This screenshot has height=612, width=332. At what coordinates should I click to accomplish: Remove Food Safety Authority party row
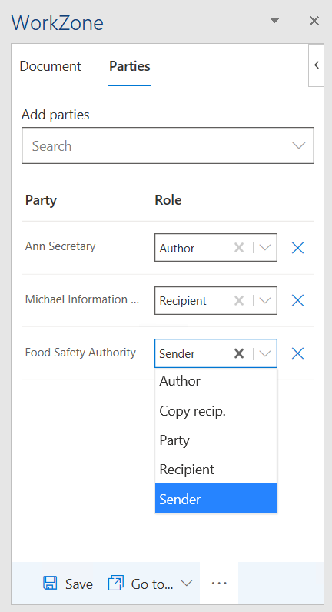[297, 353]
